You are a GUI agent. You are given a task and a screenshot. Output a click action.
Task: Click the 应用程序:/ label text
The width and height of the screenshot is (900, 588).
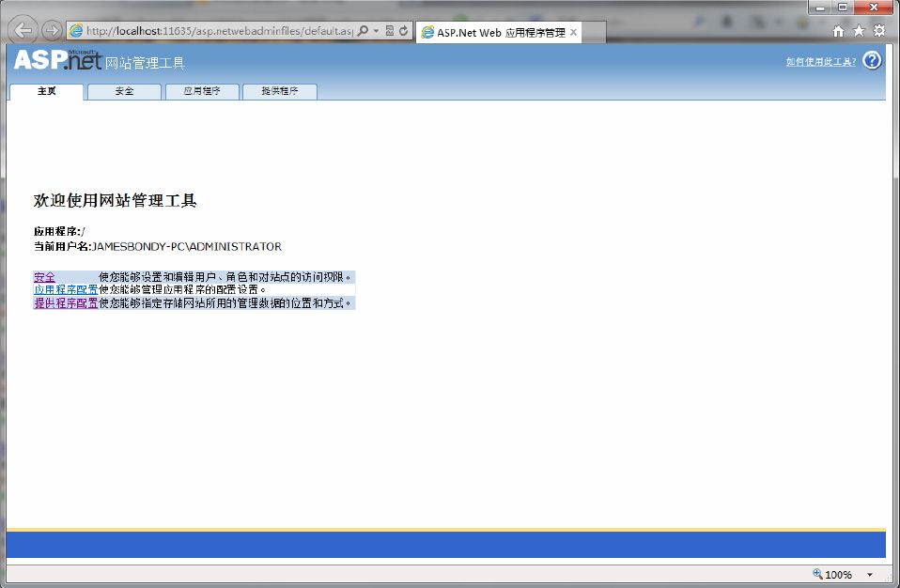[59, 232]
